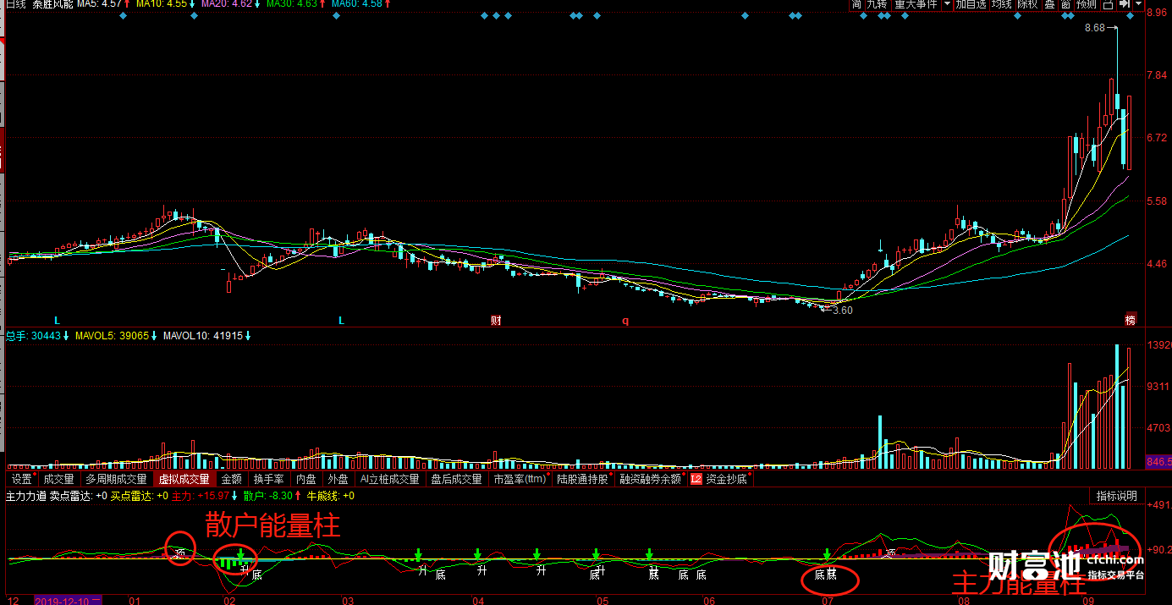Click the 叠 overlay chart icon
The height and width of the screenshot is (605, 1172).
[x=1049, y=3]
